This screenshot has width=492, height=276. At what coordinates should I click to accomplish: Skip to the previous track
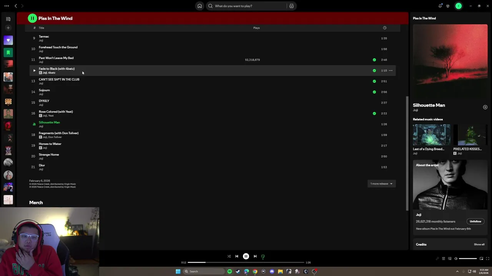237,256
